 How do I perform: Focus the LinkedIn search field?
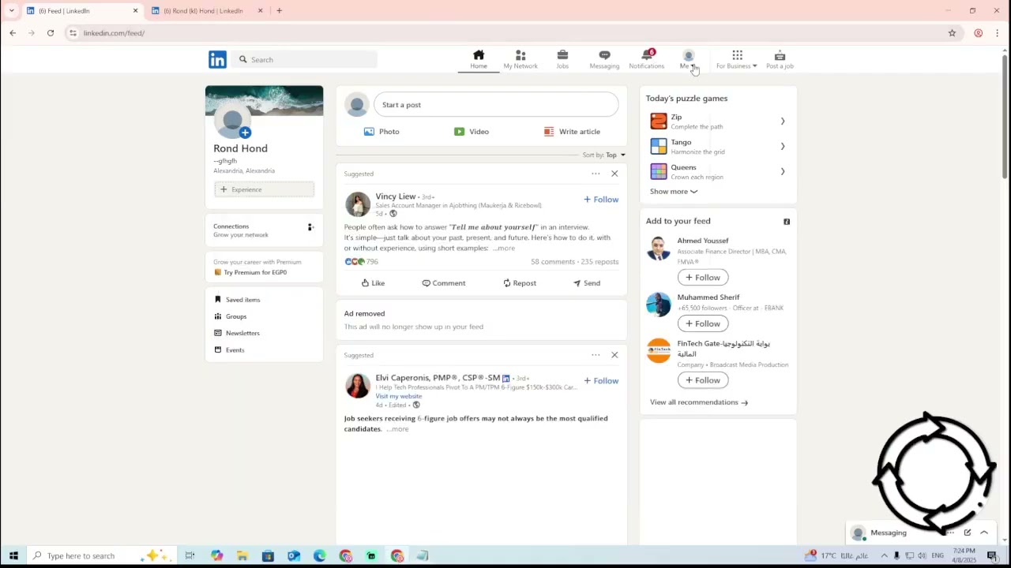pos(305,59)
